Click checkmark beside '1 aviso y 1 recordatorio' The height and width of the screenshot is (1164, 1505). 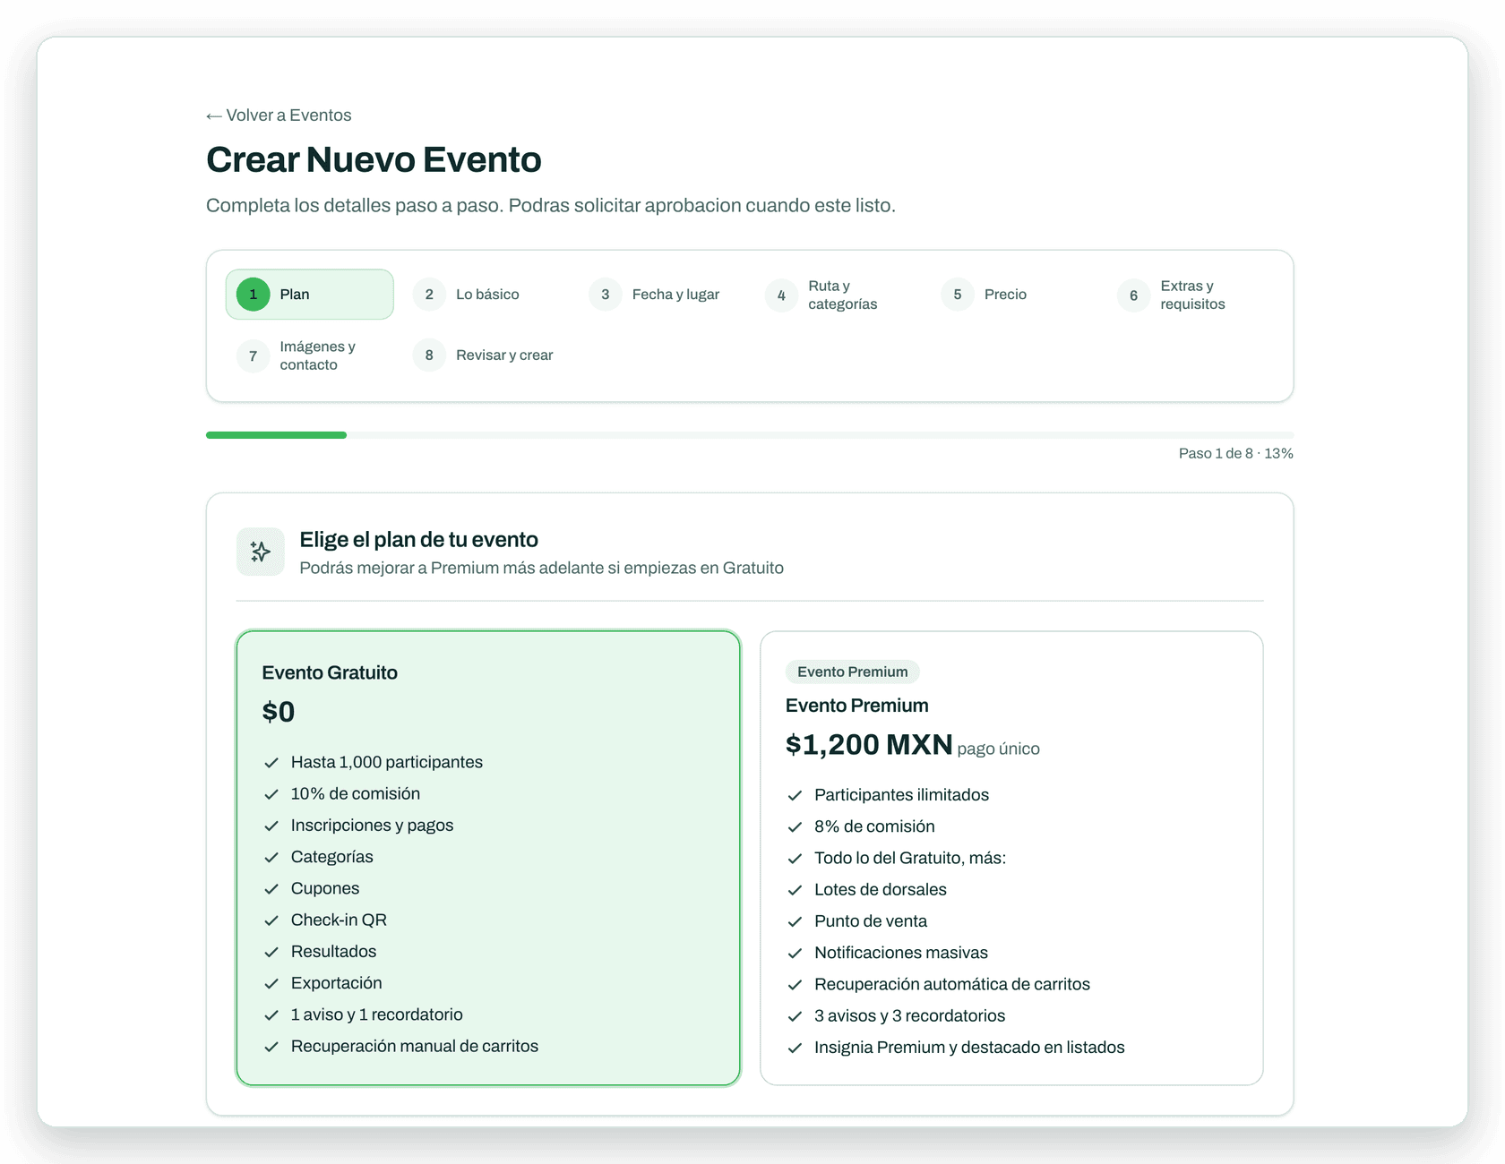pyautogui.click(x=271, y=1015)
